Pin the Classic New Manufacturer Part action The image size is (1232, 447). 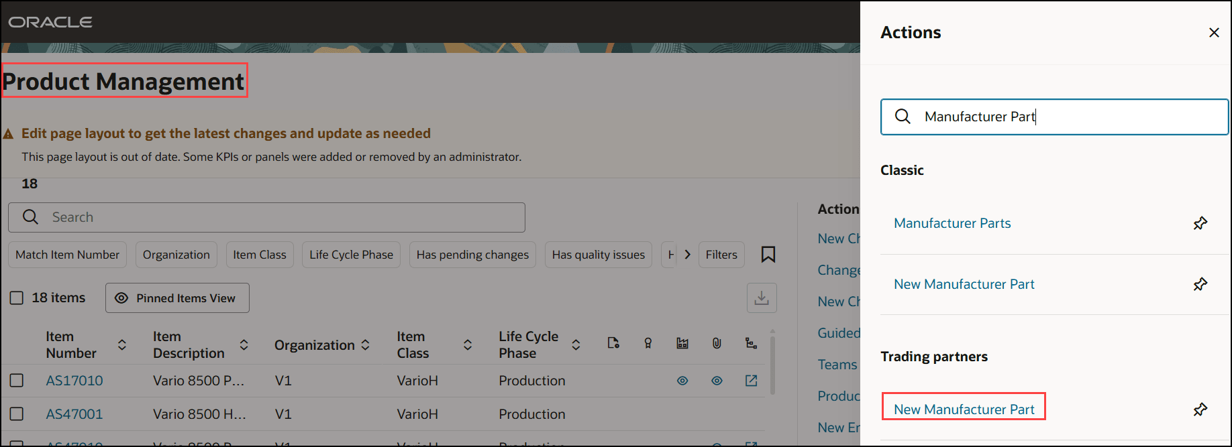coord(1200,284)
